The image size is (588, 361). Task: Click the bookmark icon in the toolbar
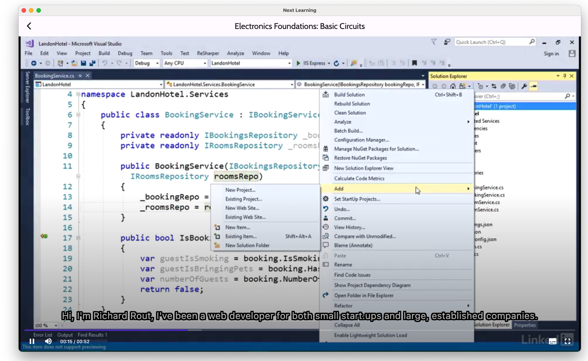point(415,63)
